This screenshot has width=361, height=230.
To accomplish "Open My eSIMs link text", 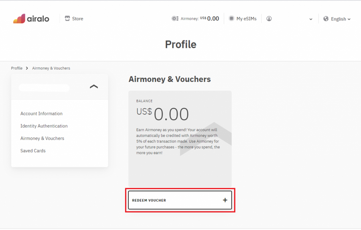I will click(x=246, y=19).
